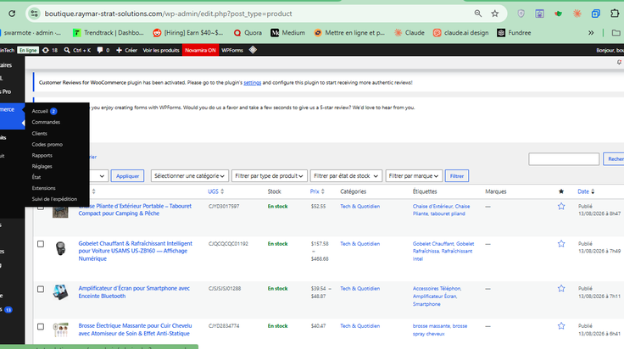
Task: Click the En ligne status badge
Action: [28, 50]
